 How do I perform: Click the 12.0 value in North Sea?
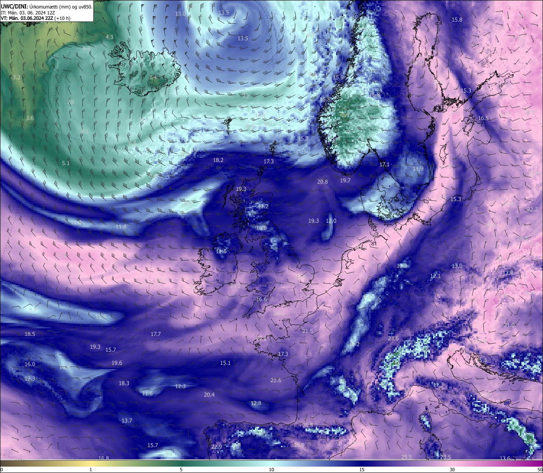pyautogui.click(x=331, y=221)
